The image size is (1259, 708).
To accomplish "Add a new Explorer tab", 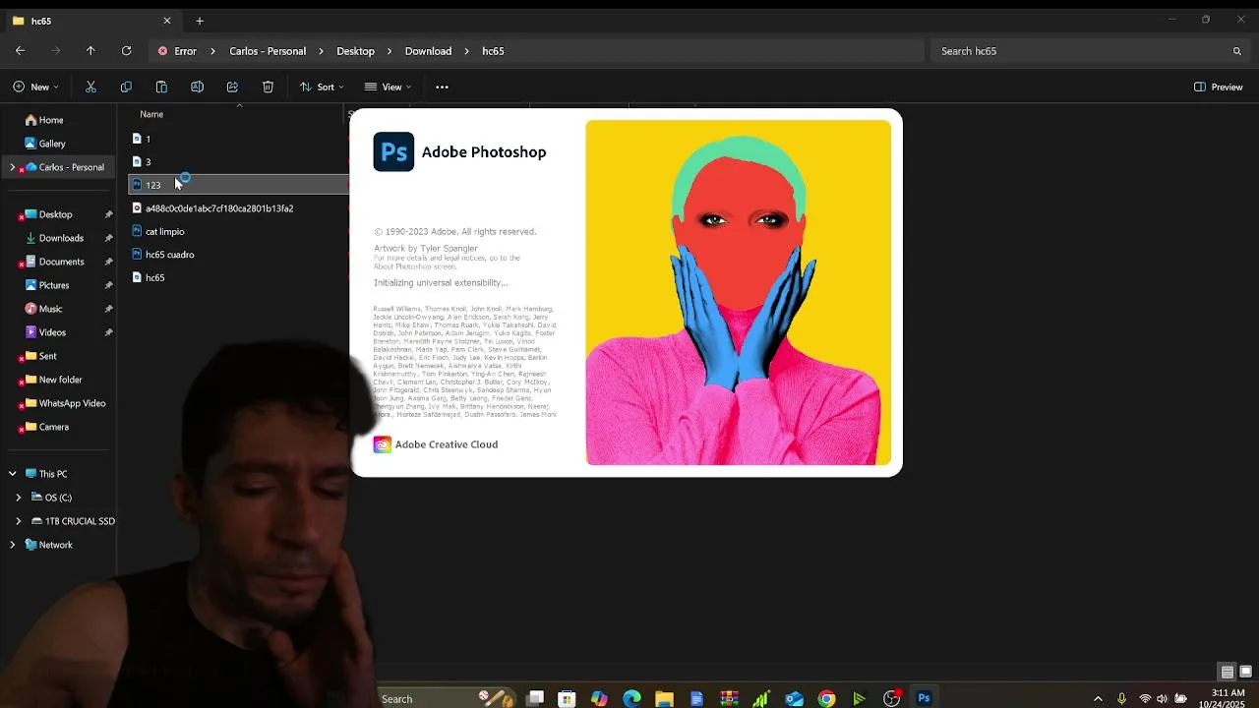I will 200,21.
